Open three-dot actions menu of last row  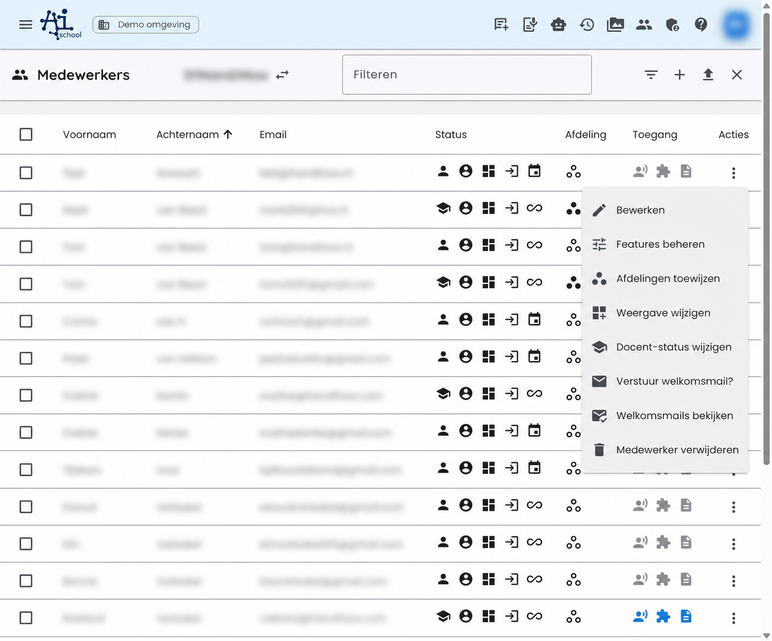pos(733,618)
